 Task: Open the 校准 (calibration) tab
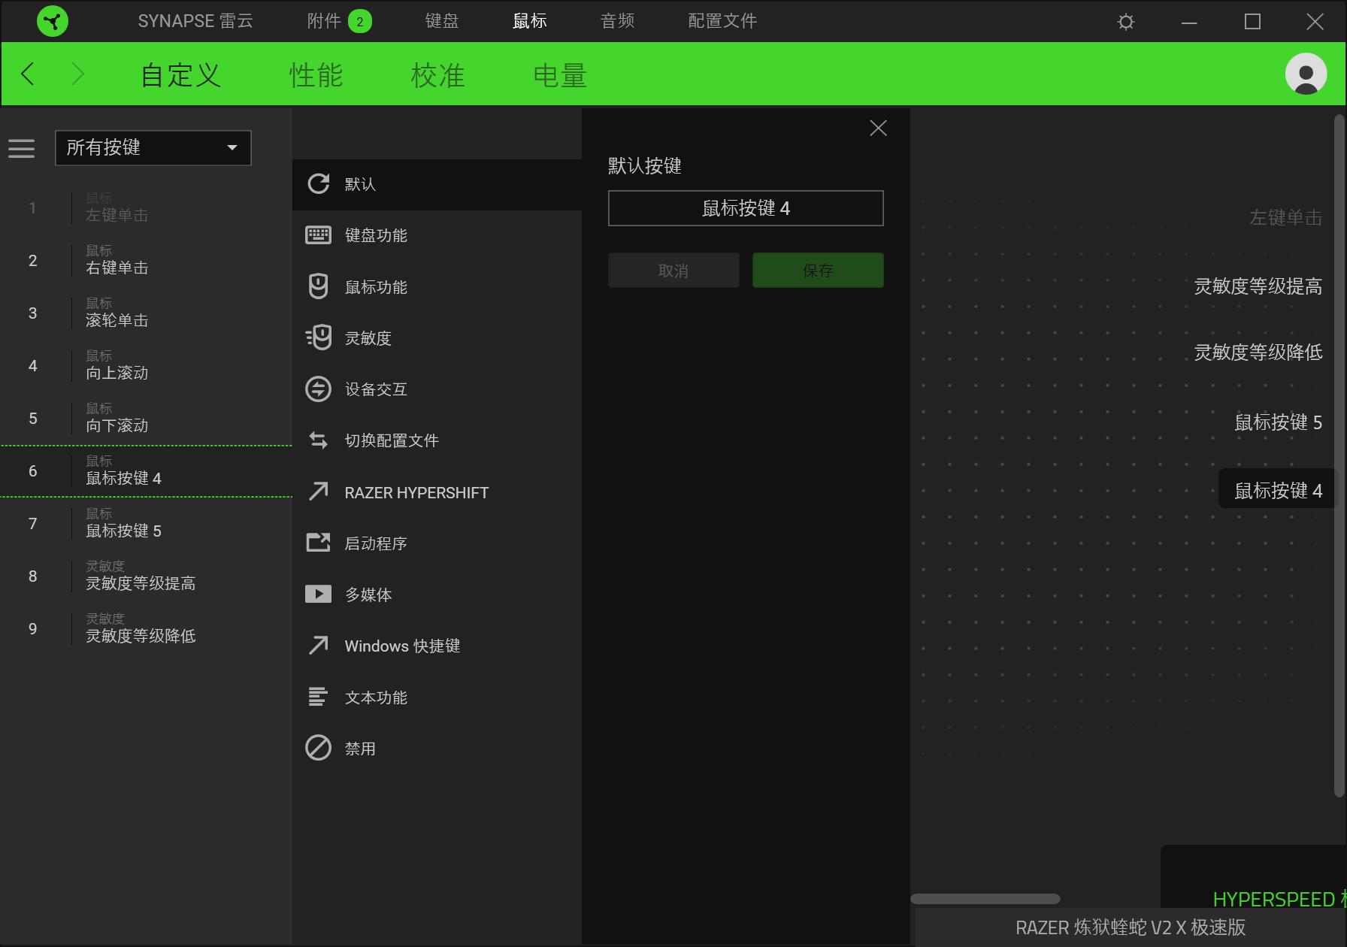(x=438, y=74)
